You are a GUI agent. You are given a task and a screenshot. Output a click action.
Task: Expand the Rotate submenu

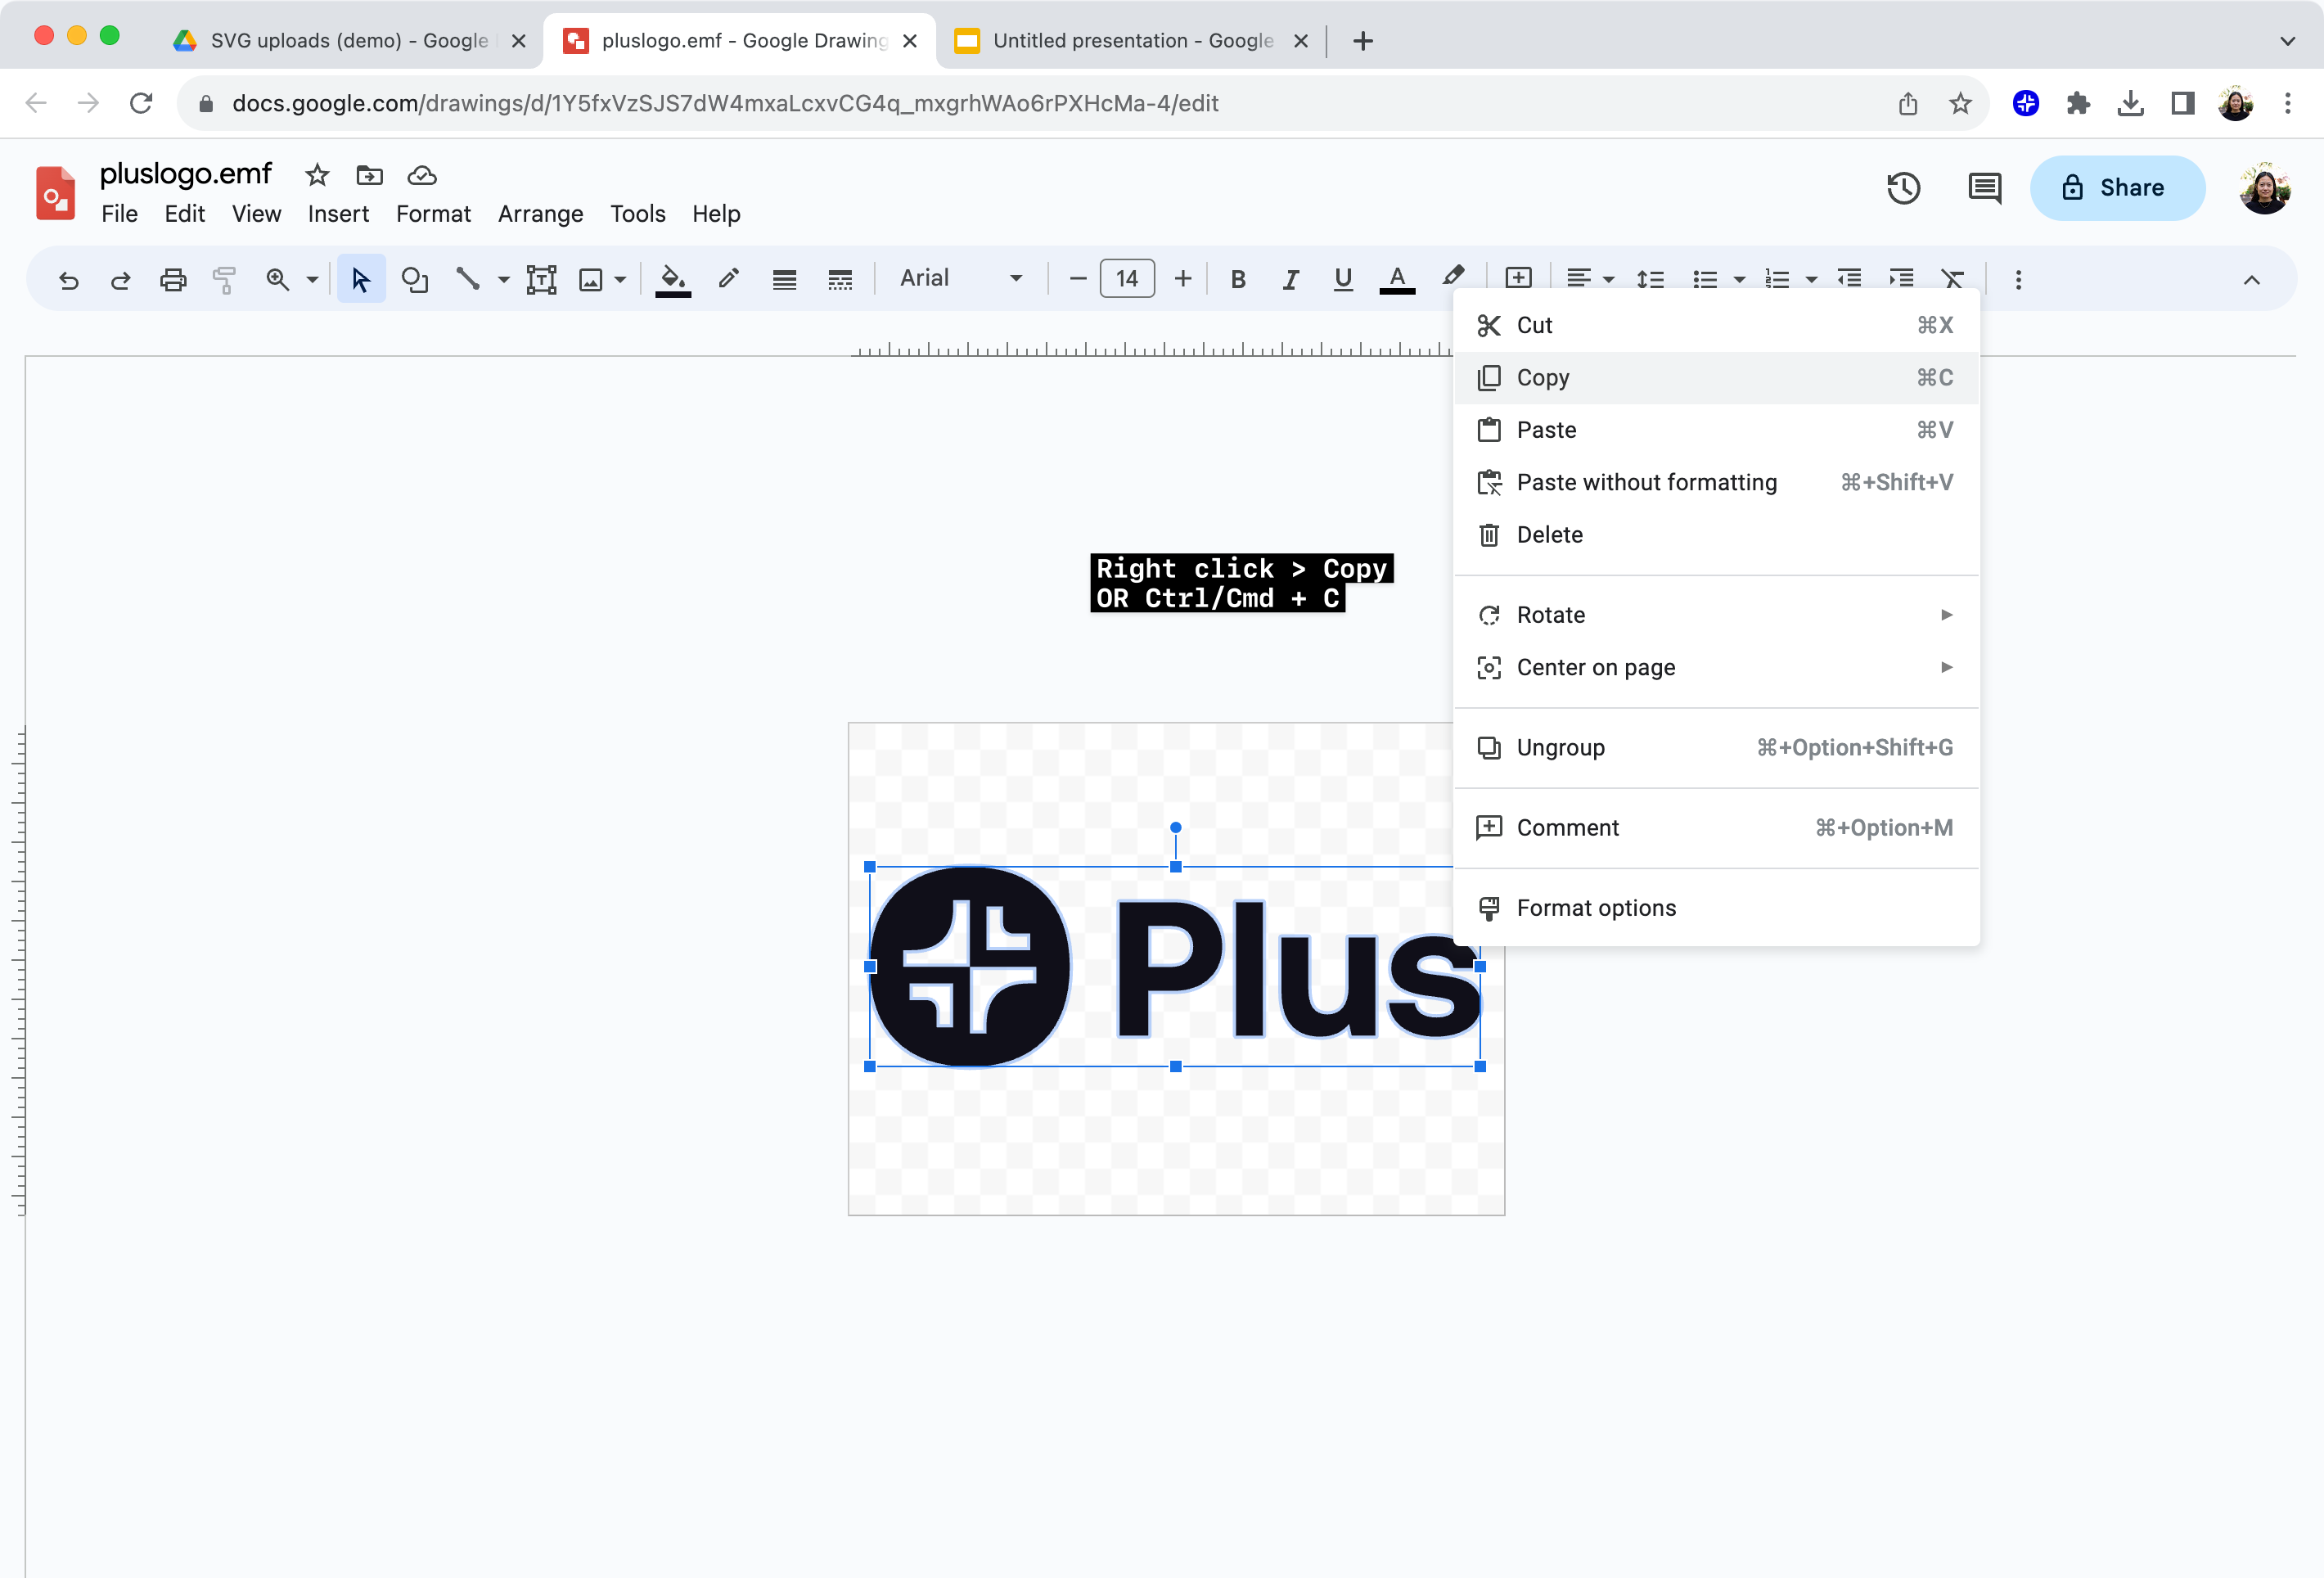tap(1716, 615)
